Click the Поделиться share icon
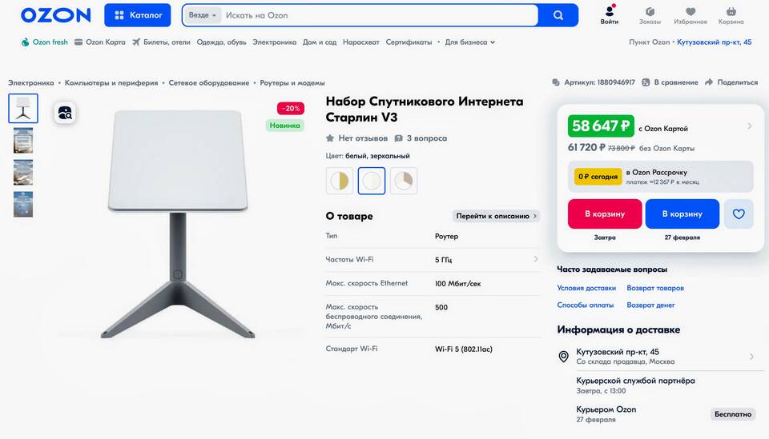Image resolution: width=769 pixels, height=439 pixels. tap(709, 82)
